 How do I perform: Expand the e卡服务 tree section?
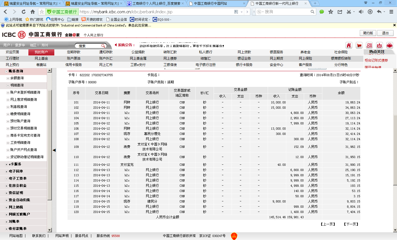pyautogui.click(x=6, y=164)
